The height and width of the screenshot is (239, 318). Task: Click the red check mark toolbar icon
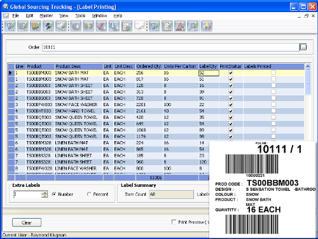[x=101, y=26]
